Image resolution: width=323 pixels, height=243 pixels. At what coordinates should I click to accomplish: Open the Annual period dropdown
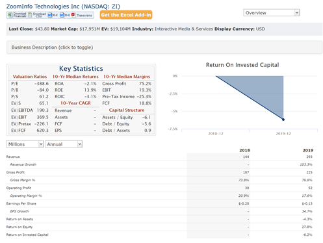coord(64,144)
